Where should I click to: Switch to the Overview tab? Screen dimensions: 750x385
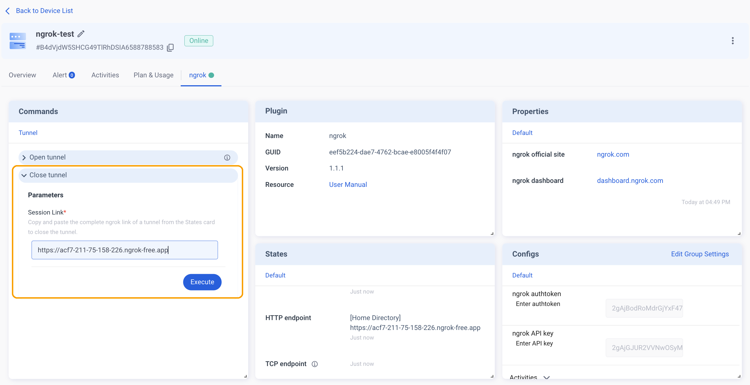tap(22, 75)
